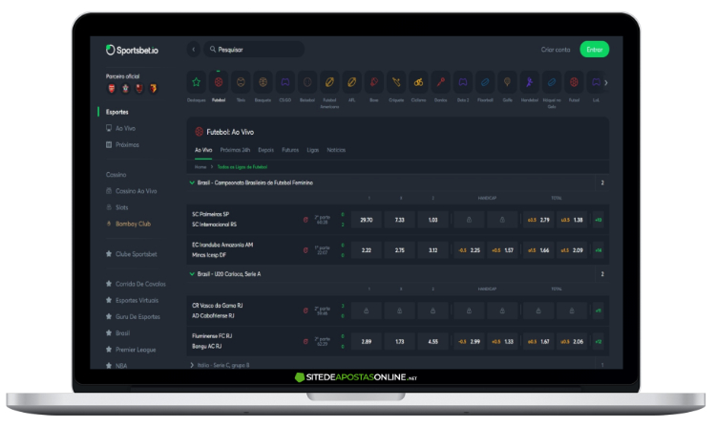Select Fluminense draw odds 1.73
Viewport: 716px width, 428px height.
[x=400, y=341]
